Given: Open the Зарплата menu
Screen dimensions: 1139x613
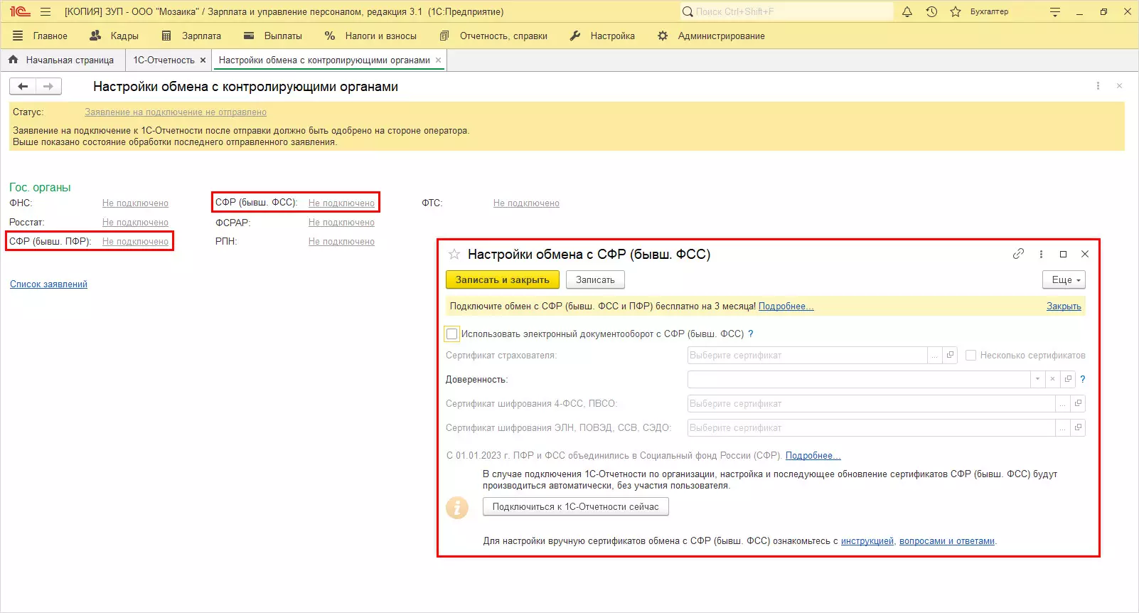Looking at the screenshot, I should tap(191, 36).
